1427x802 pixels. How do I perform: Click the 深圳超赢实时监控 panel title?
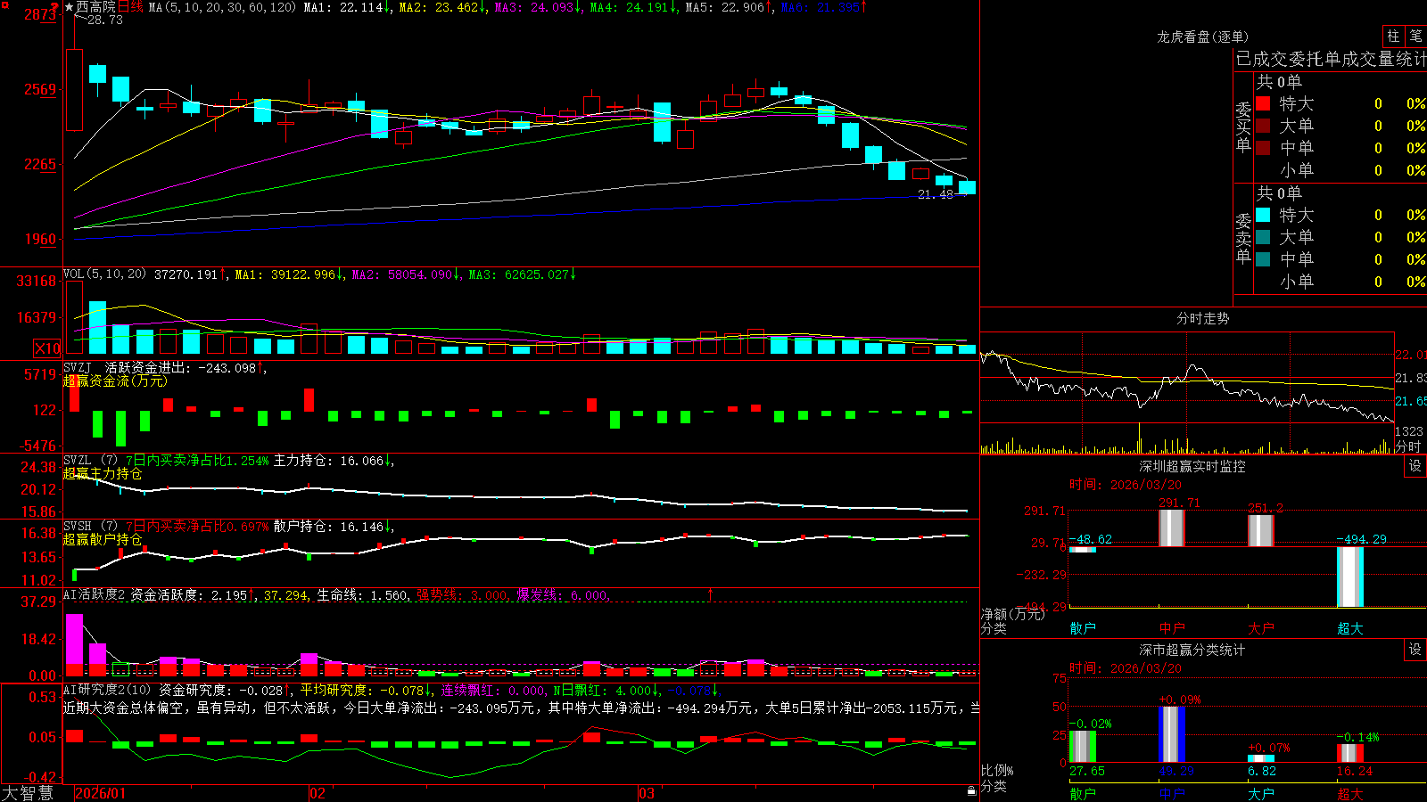1192,466
